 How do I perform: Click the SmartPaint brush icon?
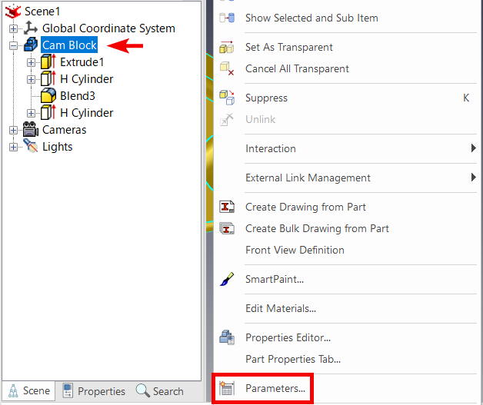point(227,279)
